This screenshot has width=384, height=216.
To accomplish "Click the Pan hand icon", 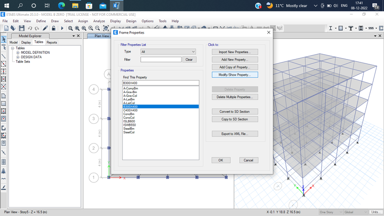I will 106,28.
